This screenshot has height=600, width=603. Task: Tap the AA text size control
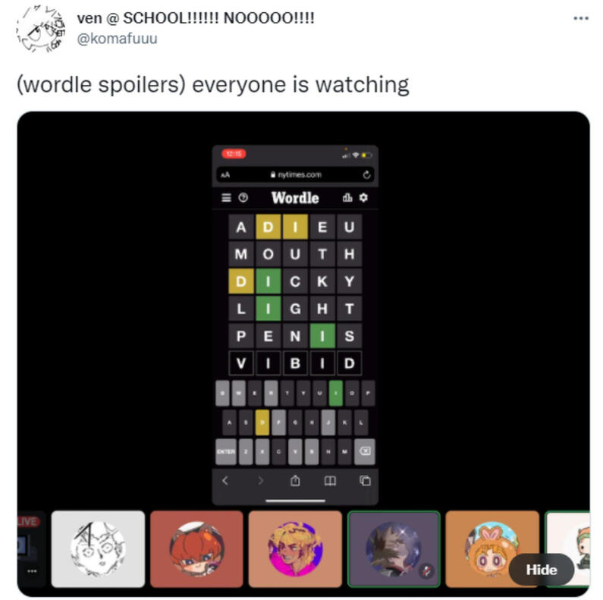click(x=225, y=175)
